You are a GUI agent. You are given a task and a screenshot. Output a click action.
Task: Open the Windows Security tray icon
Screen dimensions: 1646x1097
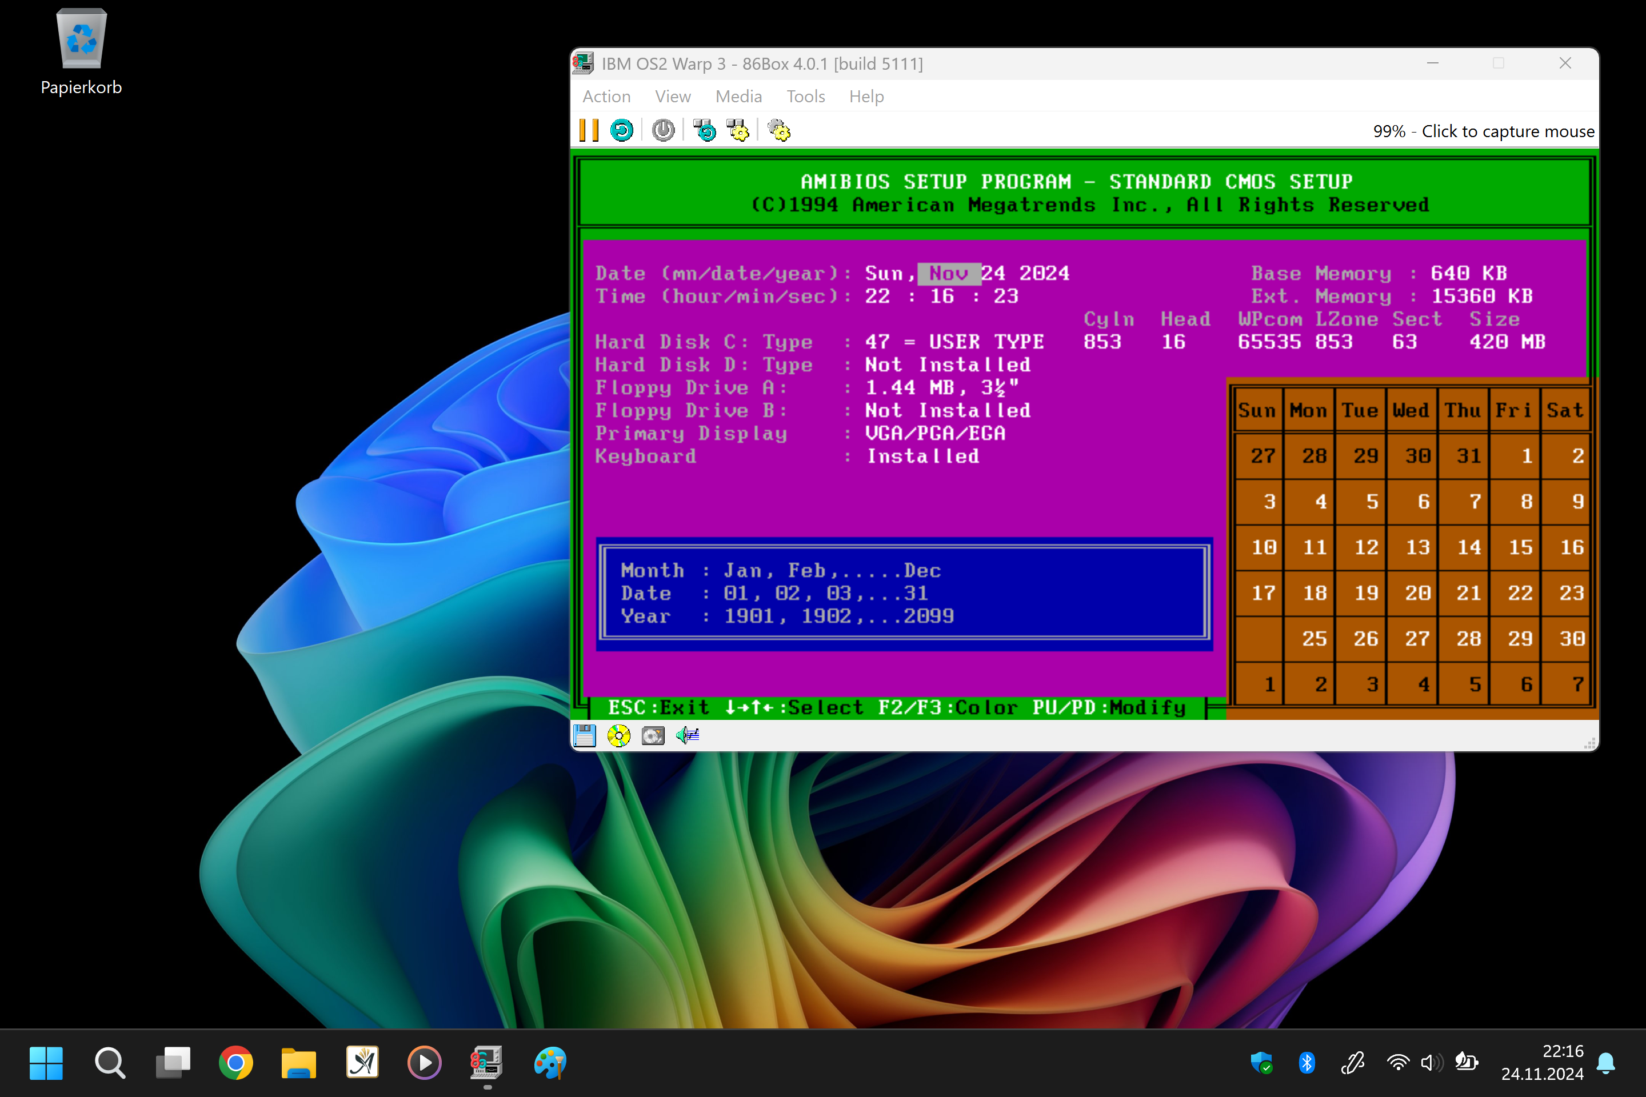(x=1262, y=1063)
